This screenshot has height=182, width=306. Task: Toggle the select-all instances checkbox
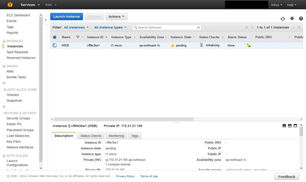[55, 37]
